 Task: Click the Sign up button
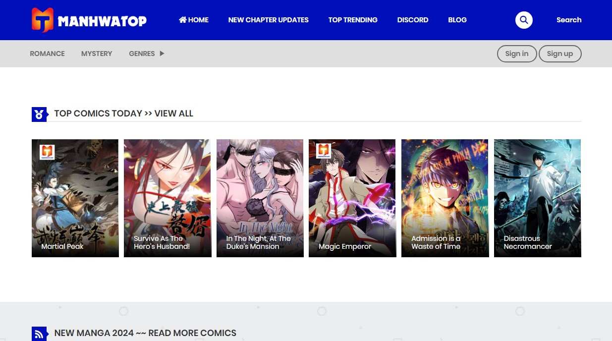pyautogui.click(x=560, y=54)
